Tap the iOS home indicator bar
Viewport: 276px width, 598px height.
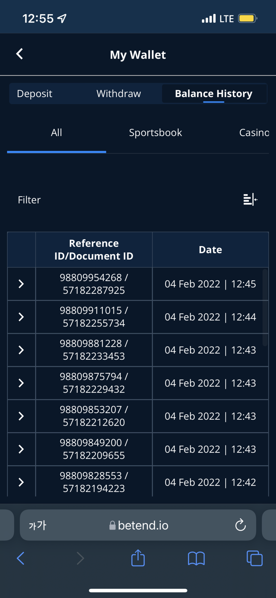click(x=138, y=590)
